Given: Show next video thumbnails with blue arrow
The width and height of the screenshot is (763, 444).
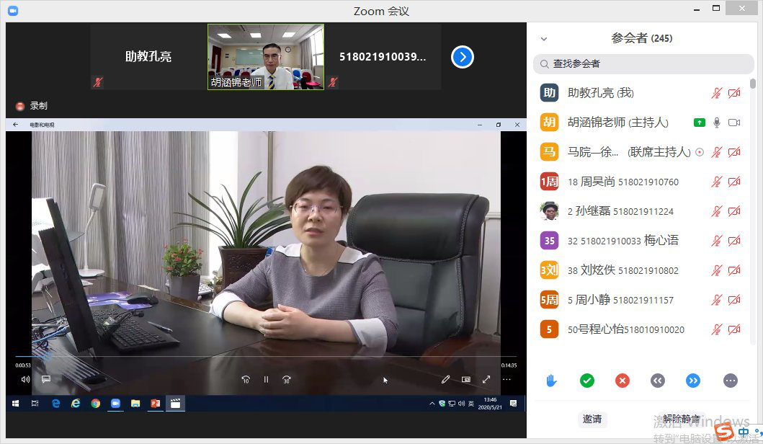Looking at the screenshot, I should pyautogui.click(x=462, y=57).
